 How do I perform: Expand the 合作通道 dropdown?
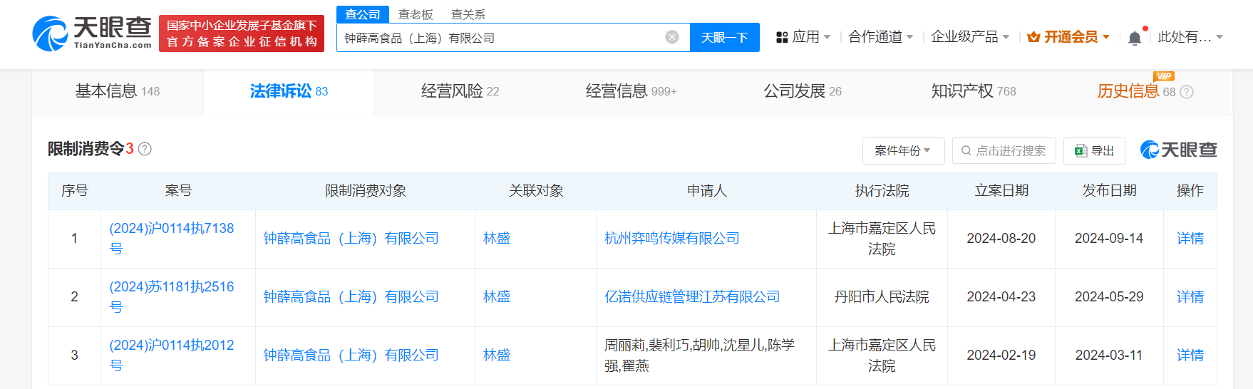pos(909,37)
